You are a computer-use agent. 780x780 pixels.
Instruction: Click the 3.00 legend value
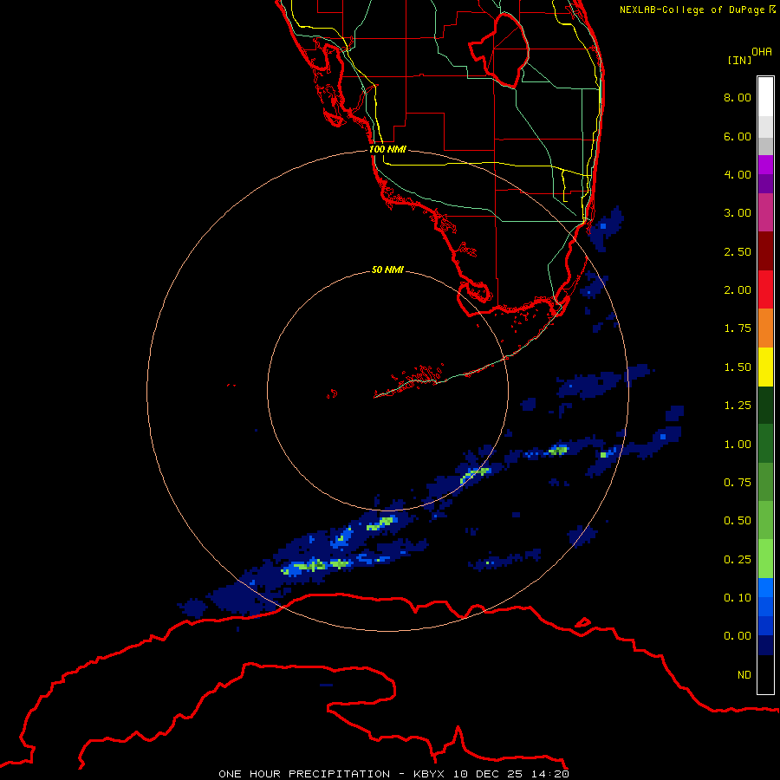click(x=738, y=213)
